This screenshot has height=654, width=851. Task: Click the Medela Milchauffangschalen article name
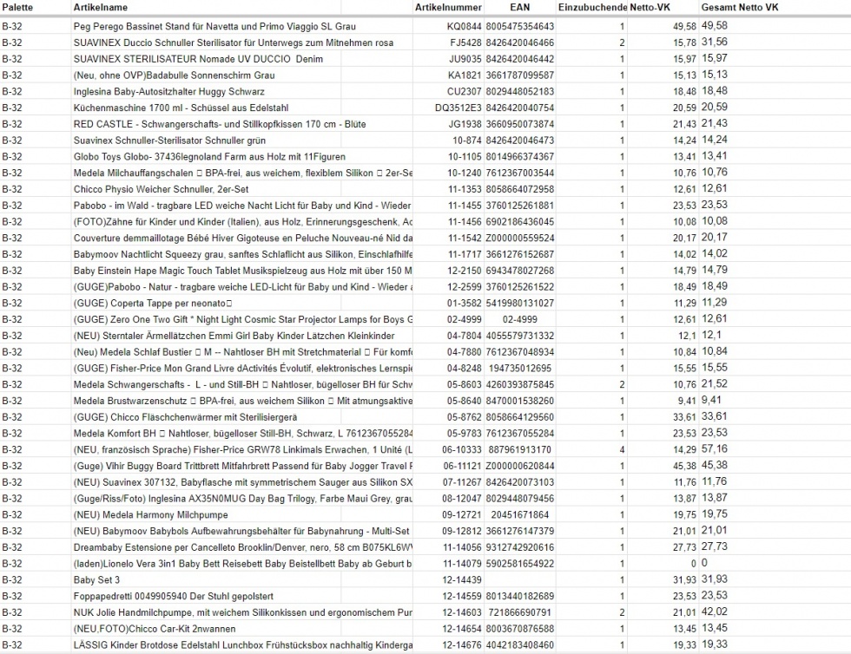[x=243, y=173]
